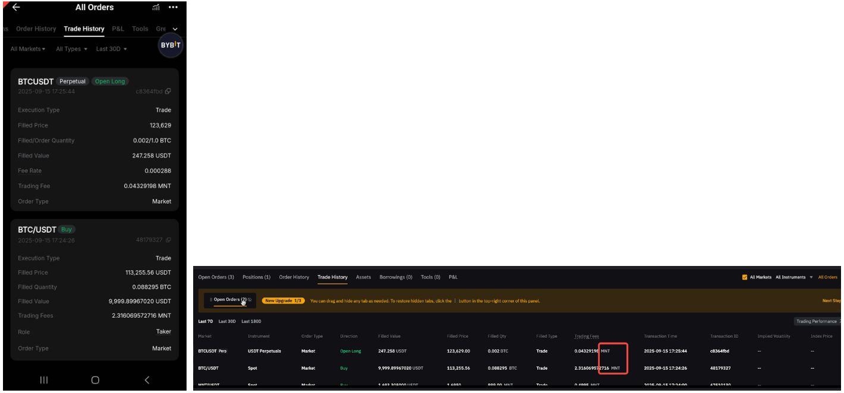Open the three-dot more menu
844x393 pixels.
173,7
